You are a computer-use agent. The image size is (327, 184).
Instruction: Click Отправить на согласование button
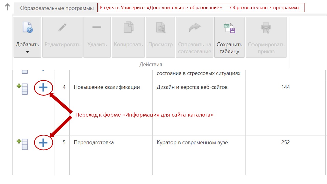pos(194,37)
